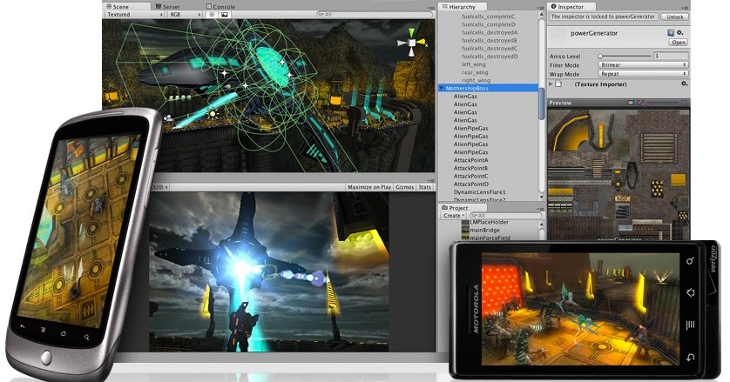Tap the search key on Motorola phone
This screenshot has height=382, width=730.
(690, 260)
